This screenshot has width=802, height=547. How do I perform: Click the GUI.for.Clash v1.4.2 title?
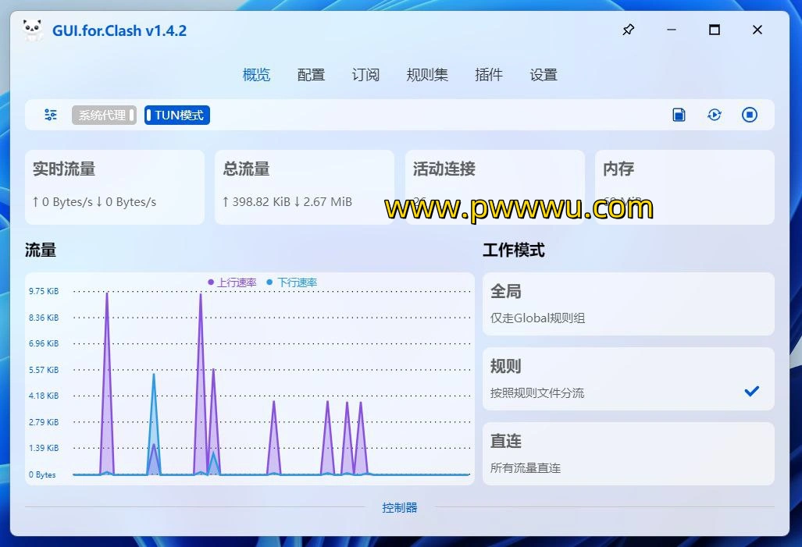(119, 30)
